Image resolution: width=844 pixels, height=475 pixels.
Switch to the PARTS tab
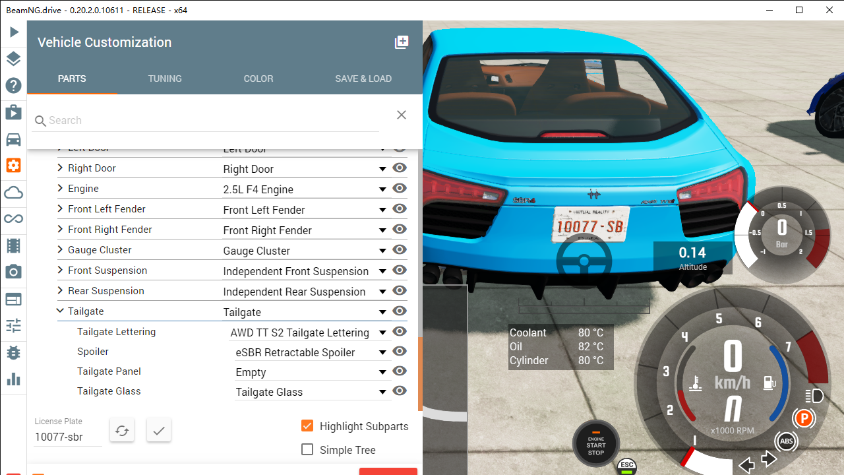(x=72, y=79)
